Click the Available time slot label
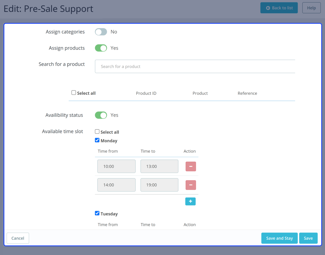The width and height of the screenshot is (325, 255). click(x=62, y=132)
